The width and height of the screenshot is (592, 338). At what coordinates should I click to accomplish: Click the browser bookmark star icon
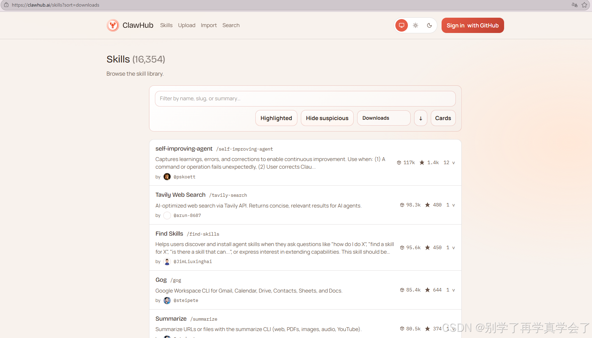[x=584, y=5]
